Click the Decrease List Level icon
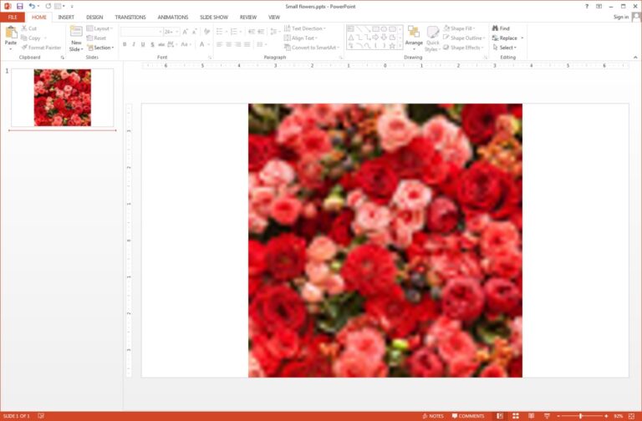642x421 pixels. (252, 32)
